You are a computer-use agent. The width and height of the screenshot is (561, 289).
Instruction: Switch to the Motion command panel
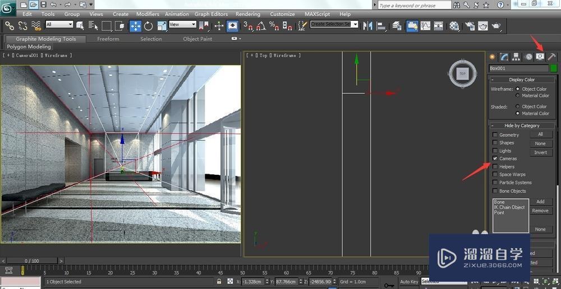(528, 57)
